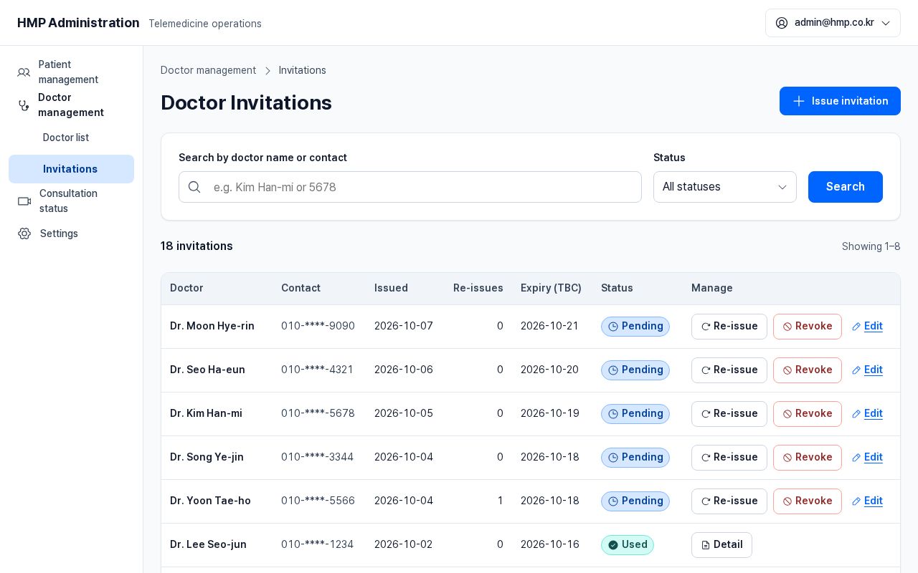Click the Expiry (TBC) column header
This screenshot has width=918, height=573.
[x=551, y=288]
